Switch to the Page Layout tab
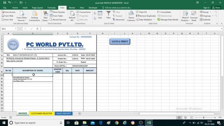Image resolution: width=224 pixels, height=126 pixels. (x=37, y=8)
